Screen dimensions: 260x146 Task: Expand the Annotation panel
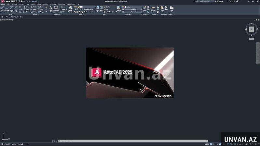(x=58, y=14)
